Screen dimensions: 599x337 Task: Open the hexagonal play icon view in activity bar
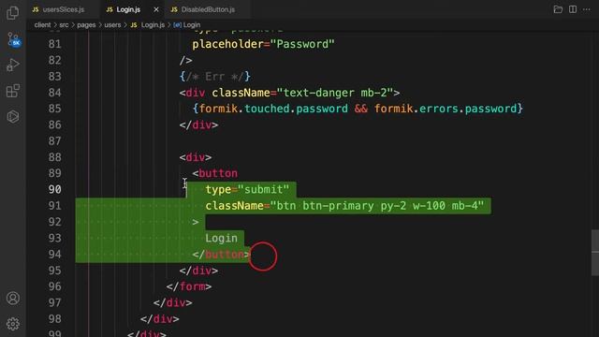tap(12, 116)
